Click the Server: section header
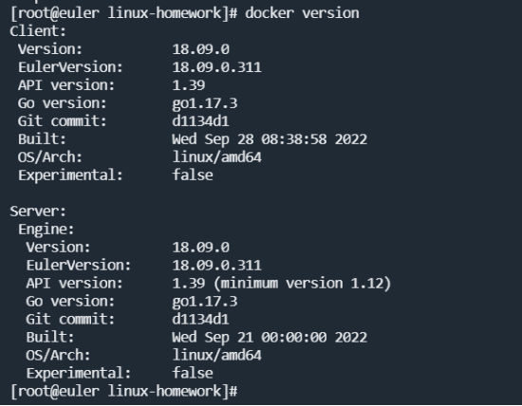Viewport: 522px width, 406px height. click(38, 212)
